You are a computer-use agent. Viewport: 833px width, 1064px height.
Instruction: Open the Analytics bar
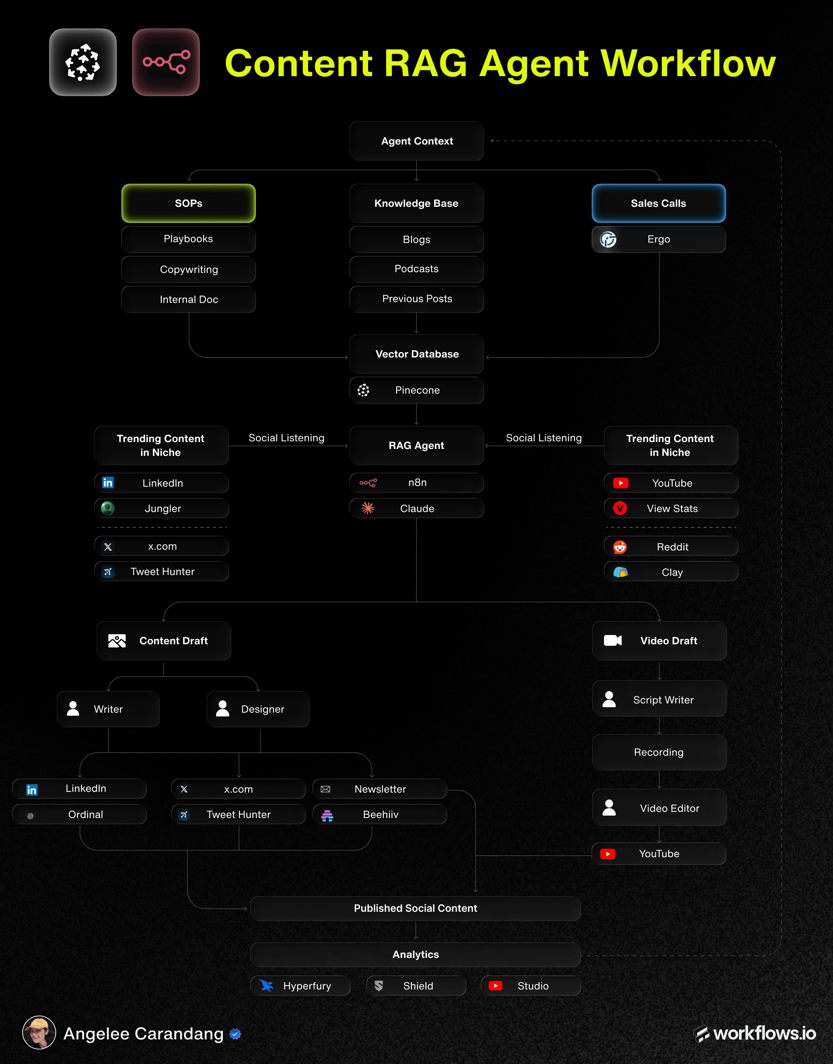tap(415, 955)
